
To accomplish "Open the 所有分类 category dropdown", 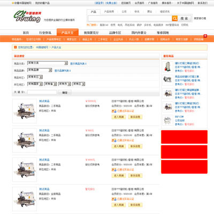I will [48, 63].
